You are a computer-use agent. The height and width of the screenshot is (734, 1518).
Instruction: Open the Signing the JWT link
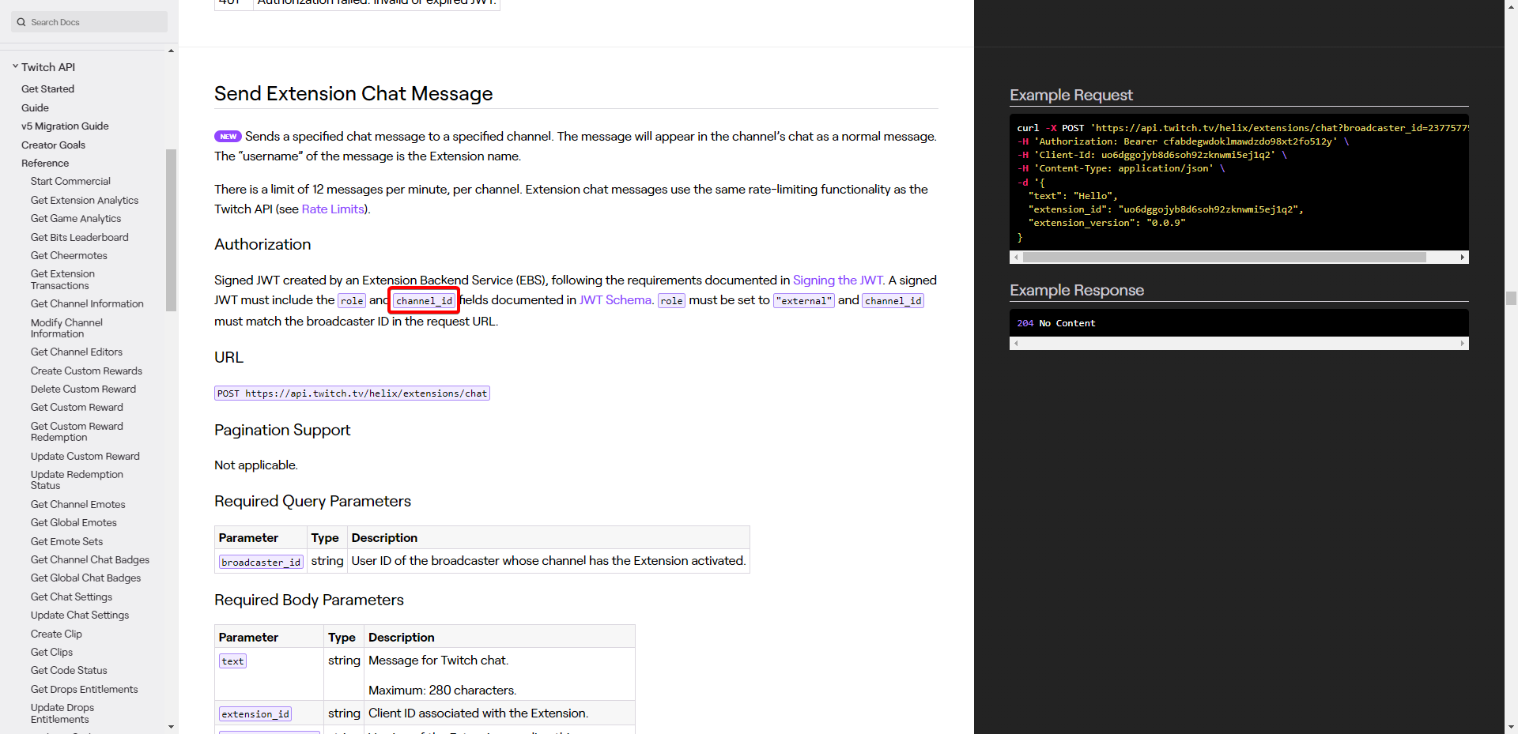pos(837,280)
